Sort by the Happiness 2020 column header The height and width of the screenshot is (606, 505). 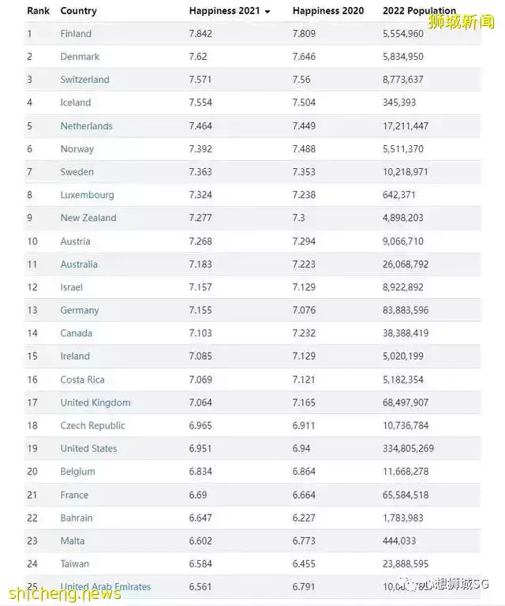(327, 11)
